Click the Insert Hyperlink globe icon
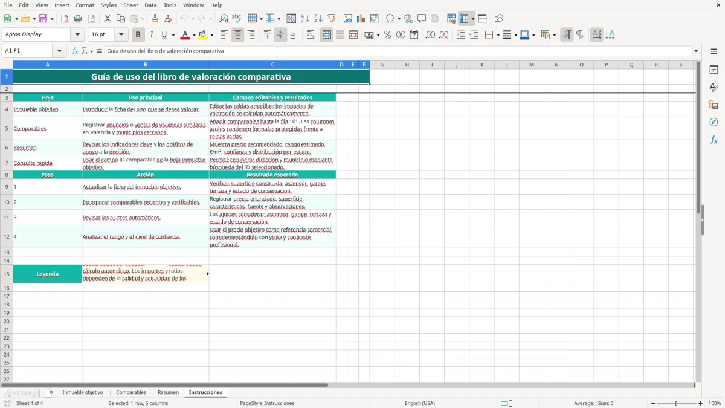 point(408,19)
